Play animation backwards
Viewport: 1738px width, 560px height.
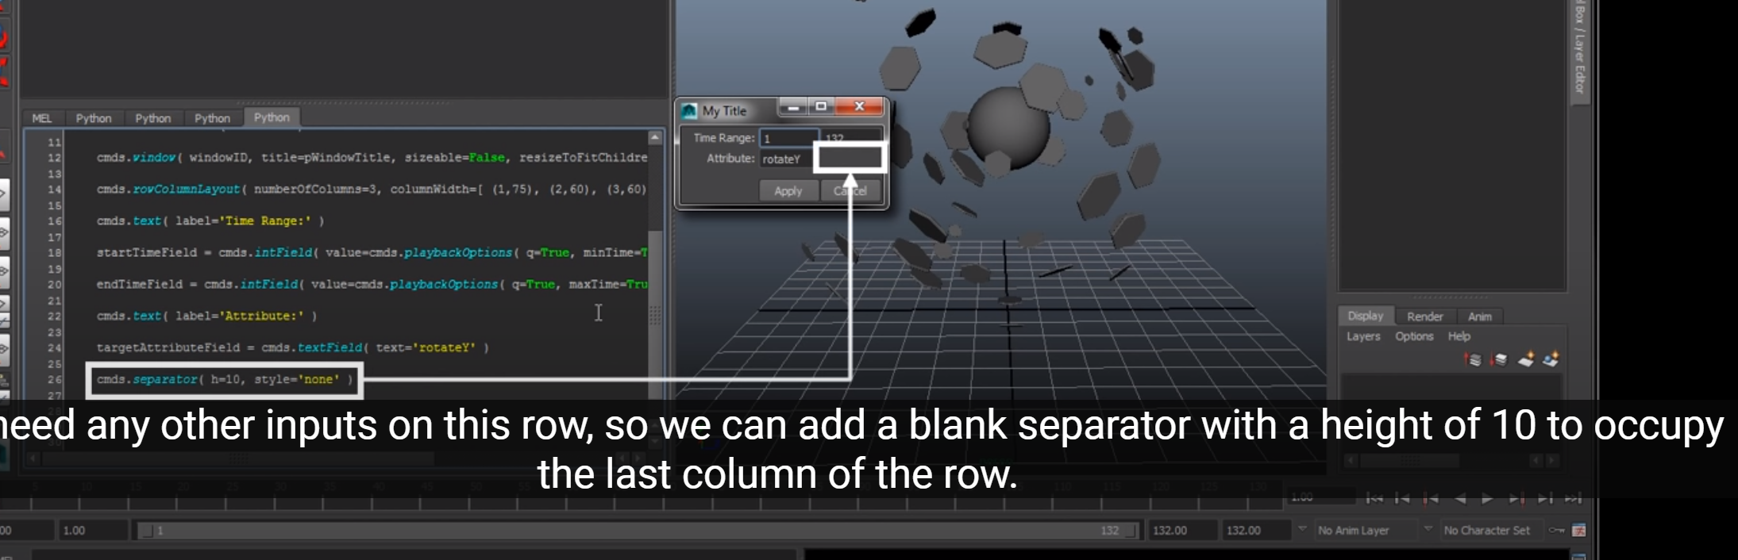point(1459,498)
